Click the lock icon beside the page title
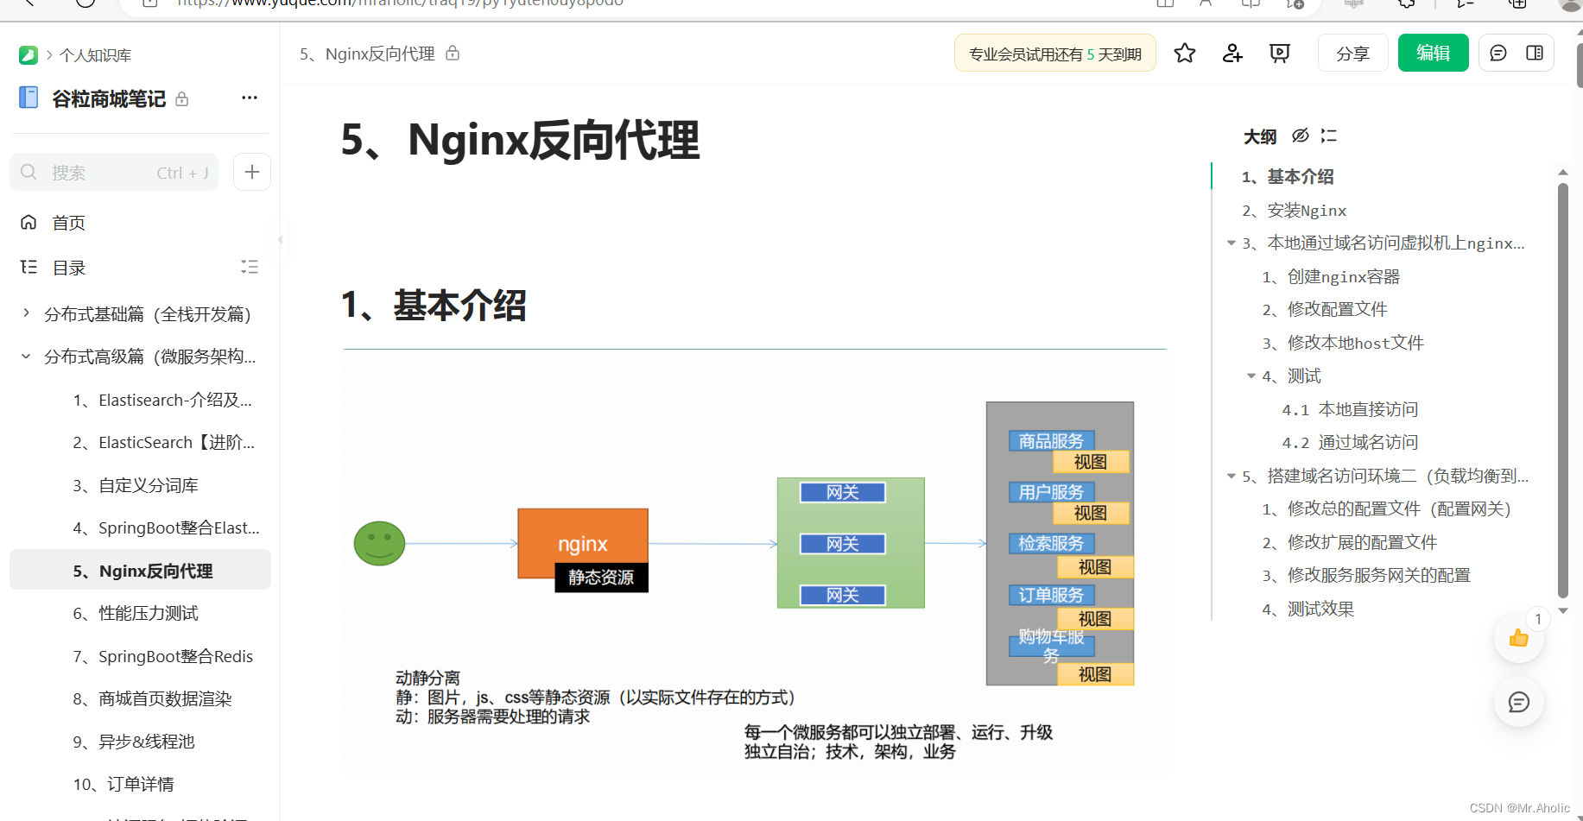 click(x=453, y=53)
